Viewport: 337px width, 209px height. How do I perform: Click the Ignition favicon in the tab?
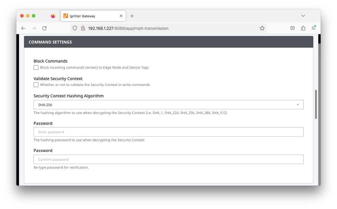[66, 16]
